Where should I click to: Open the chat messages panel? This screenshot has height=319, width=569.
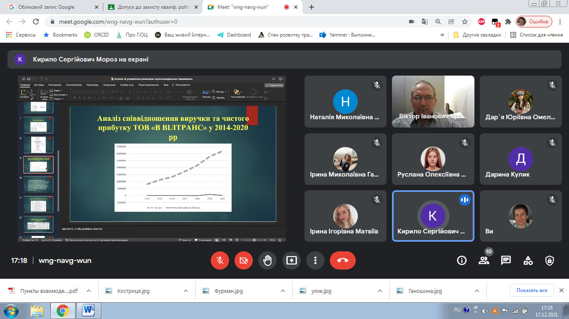pyautogui.click(x=506, y=260)
